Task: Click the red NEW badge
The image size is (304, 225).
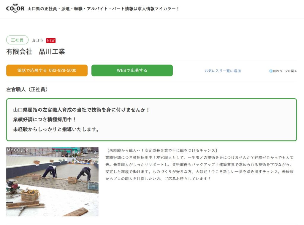Action: 51,40
